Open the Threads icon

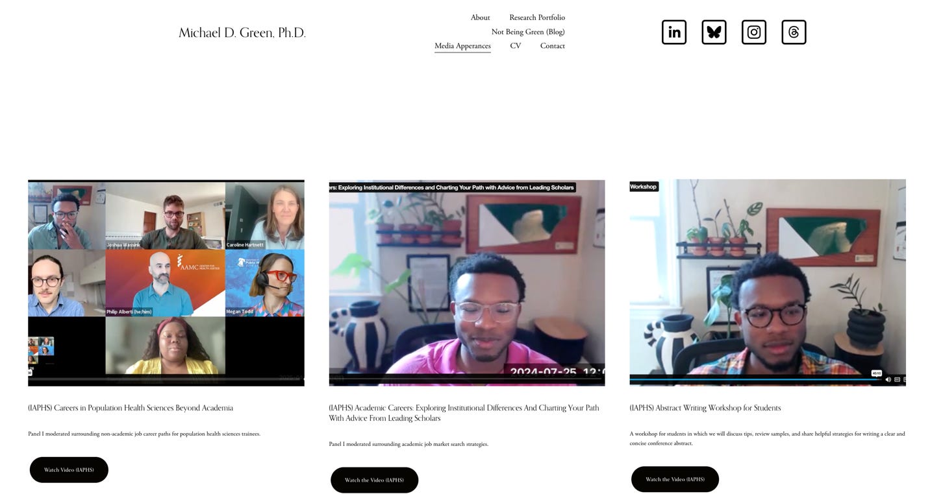coord(794,31)
